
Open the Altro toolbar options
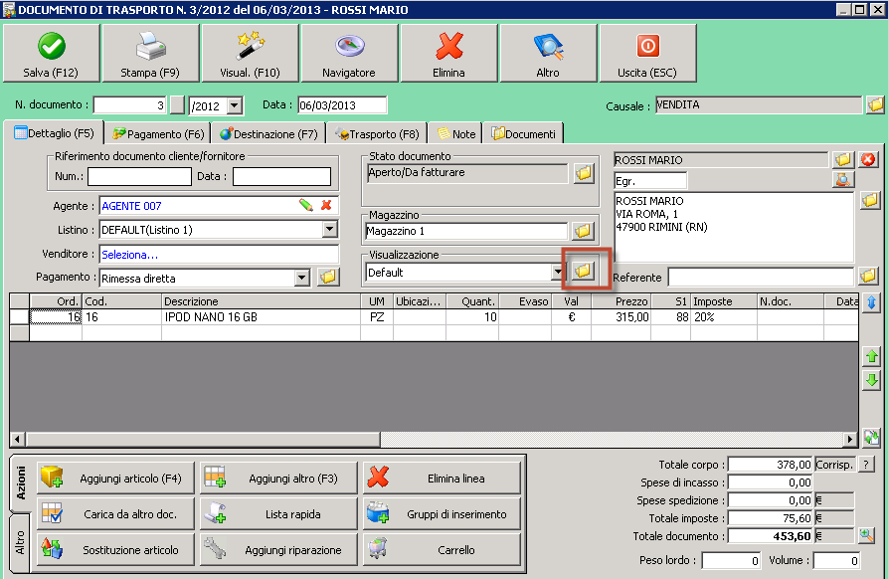click(548, 54)
